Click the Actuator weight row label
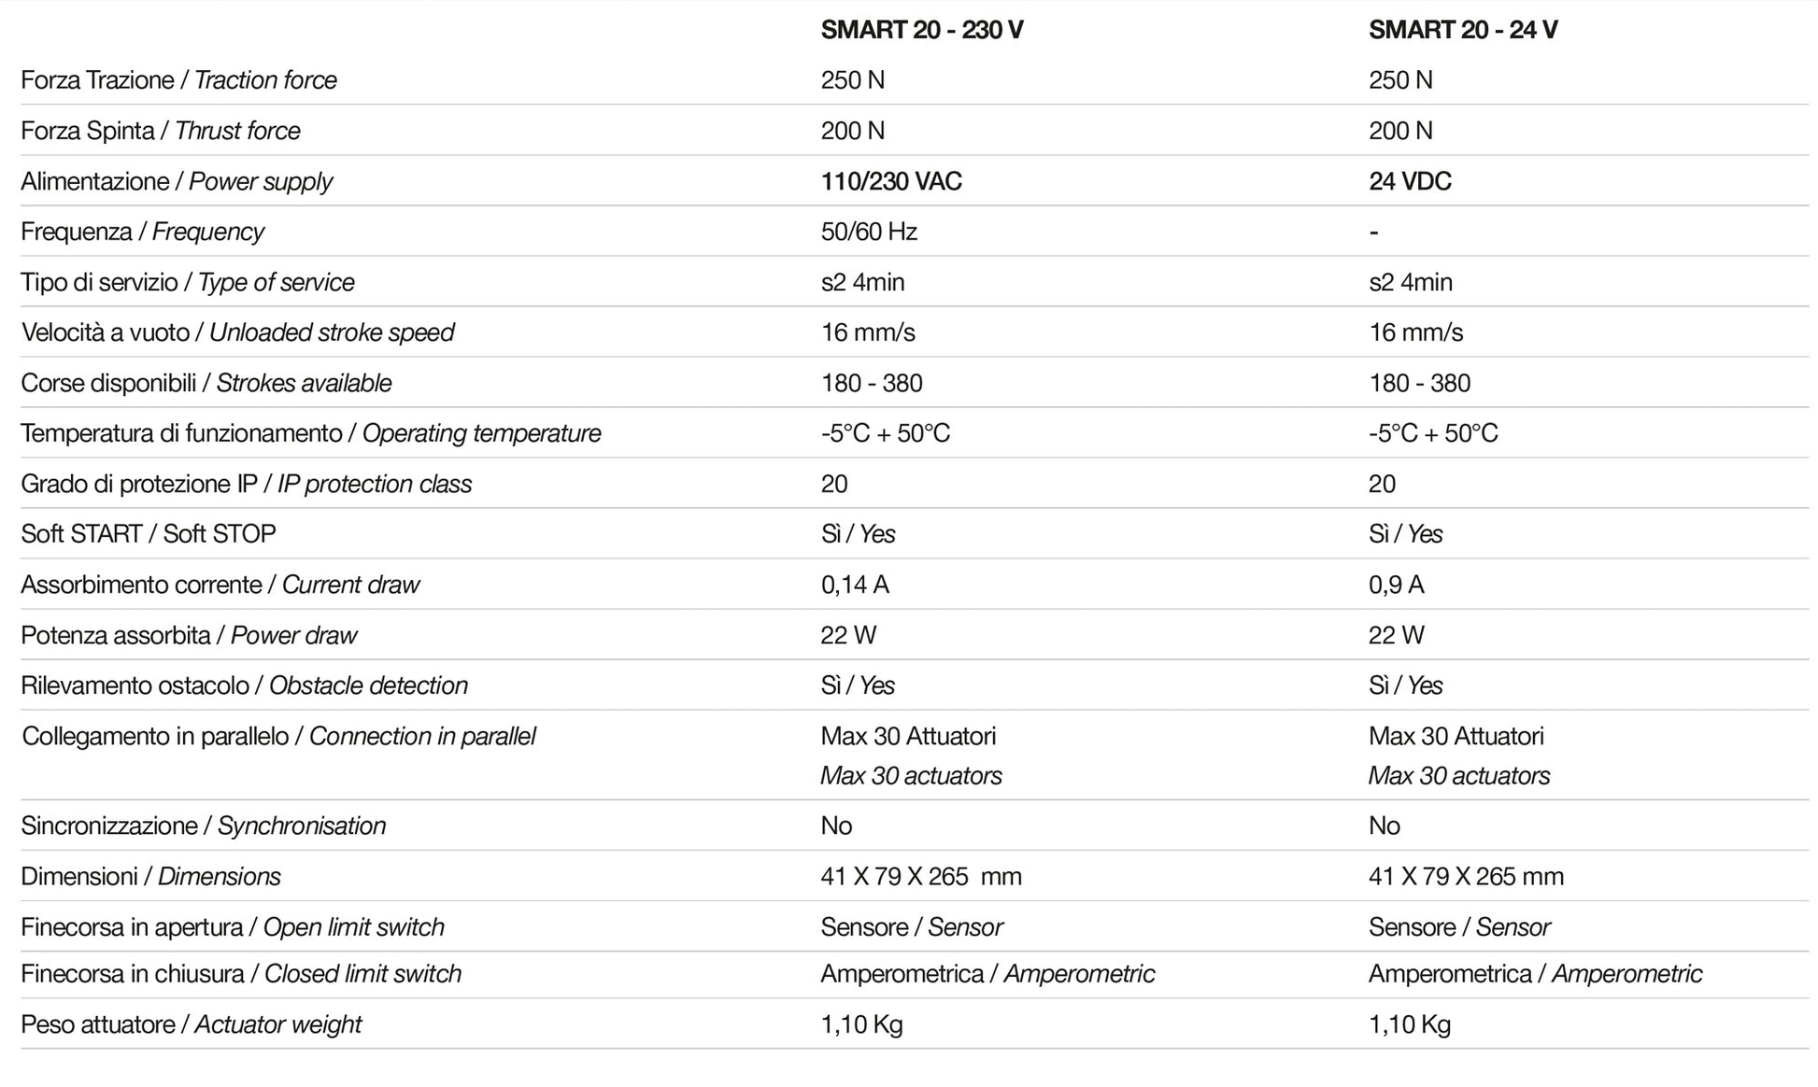The width and height of the screenshot is (1818, 1087). coord(277,1024)
